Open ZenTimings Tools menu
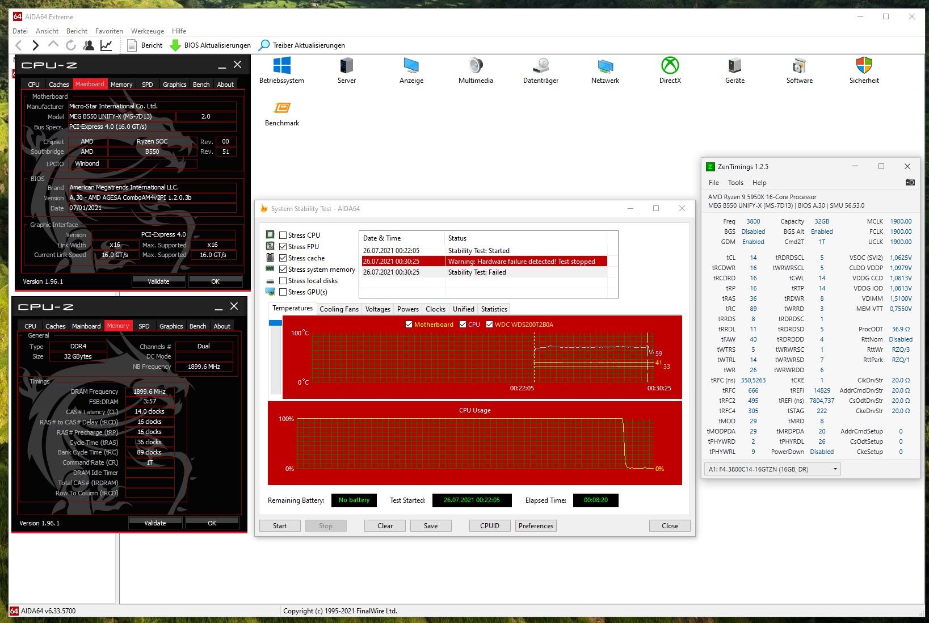929x623 pixels. [735, 183]
